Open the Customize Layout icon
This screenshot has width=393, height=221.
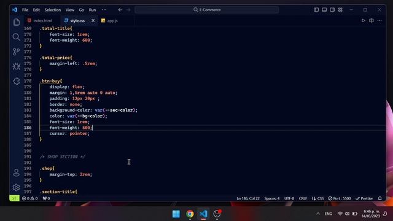(x=340, y=10)
